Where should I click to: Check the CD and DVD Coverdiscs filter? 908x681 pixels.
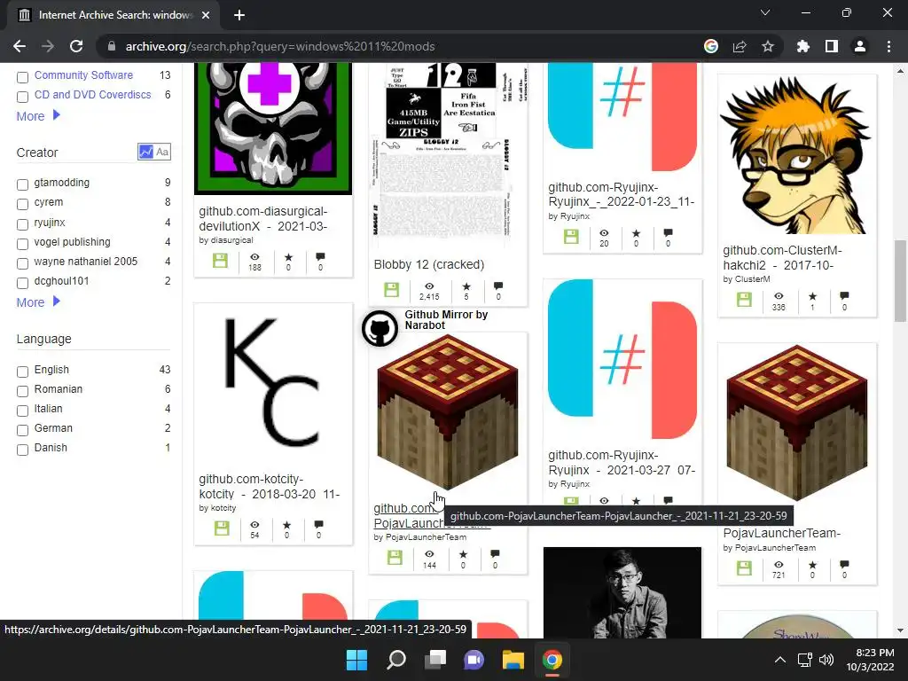(x=22, y=97)
